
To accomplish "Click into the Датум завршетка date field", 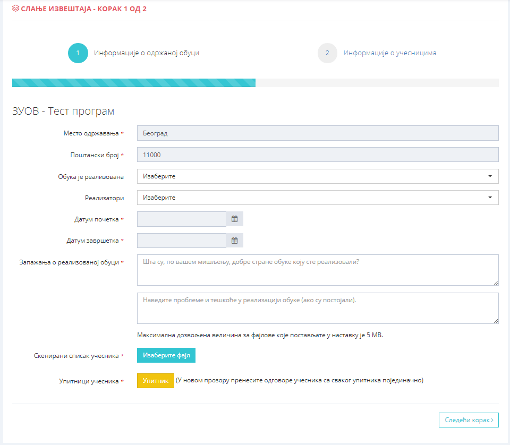I will [181, 241].
